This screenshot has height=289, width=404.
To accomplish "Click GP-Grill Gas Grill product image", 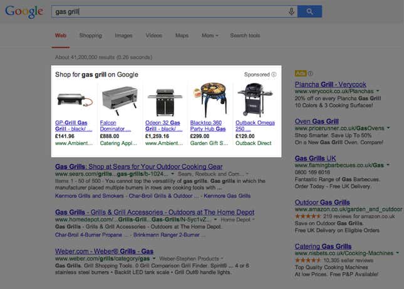I will 74,100.
